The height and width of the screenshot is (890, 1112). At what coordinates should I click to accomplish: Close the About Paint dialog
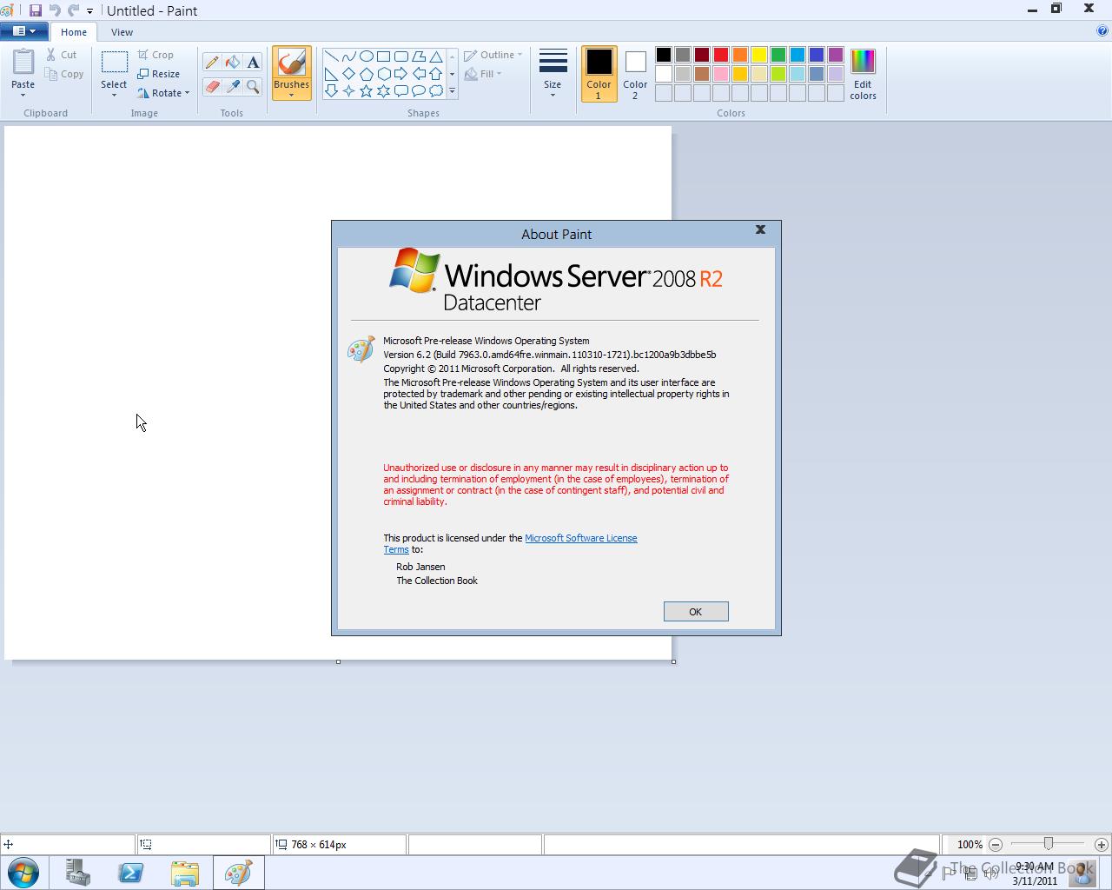tap(760, 229)
